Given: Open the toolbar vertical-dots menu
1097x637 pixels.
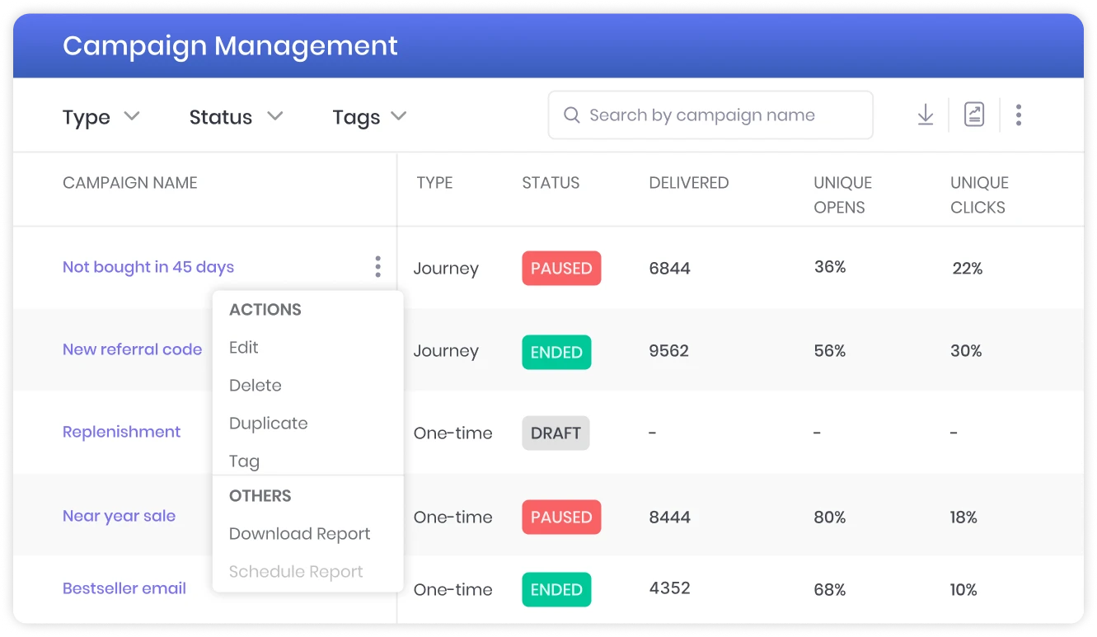Looking at the screenshot, I should click(1019, 115).
